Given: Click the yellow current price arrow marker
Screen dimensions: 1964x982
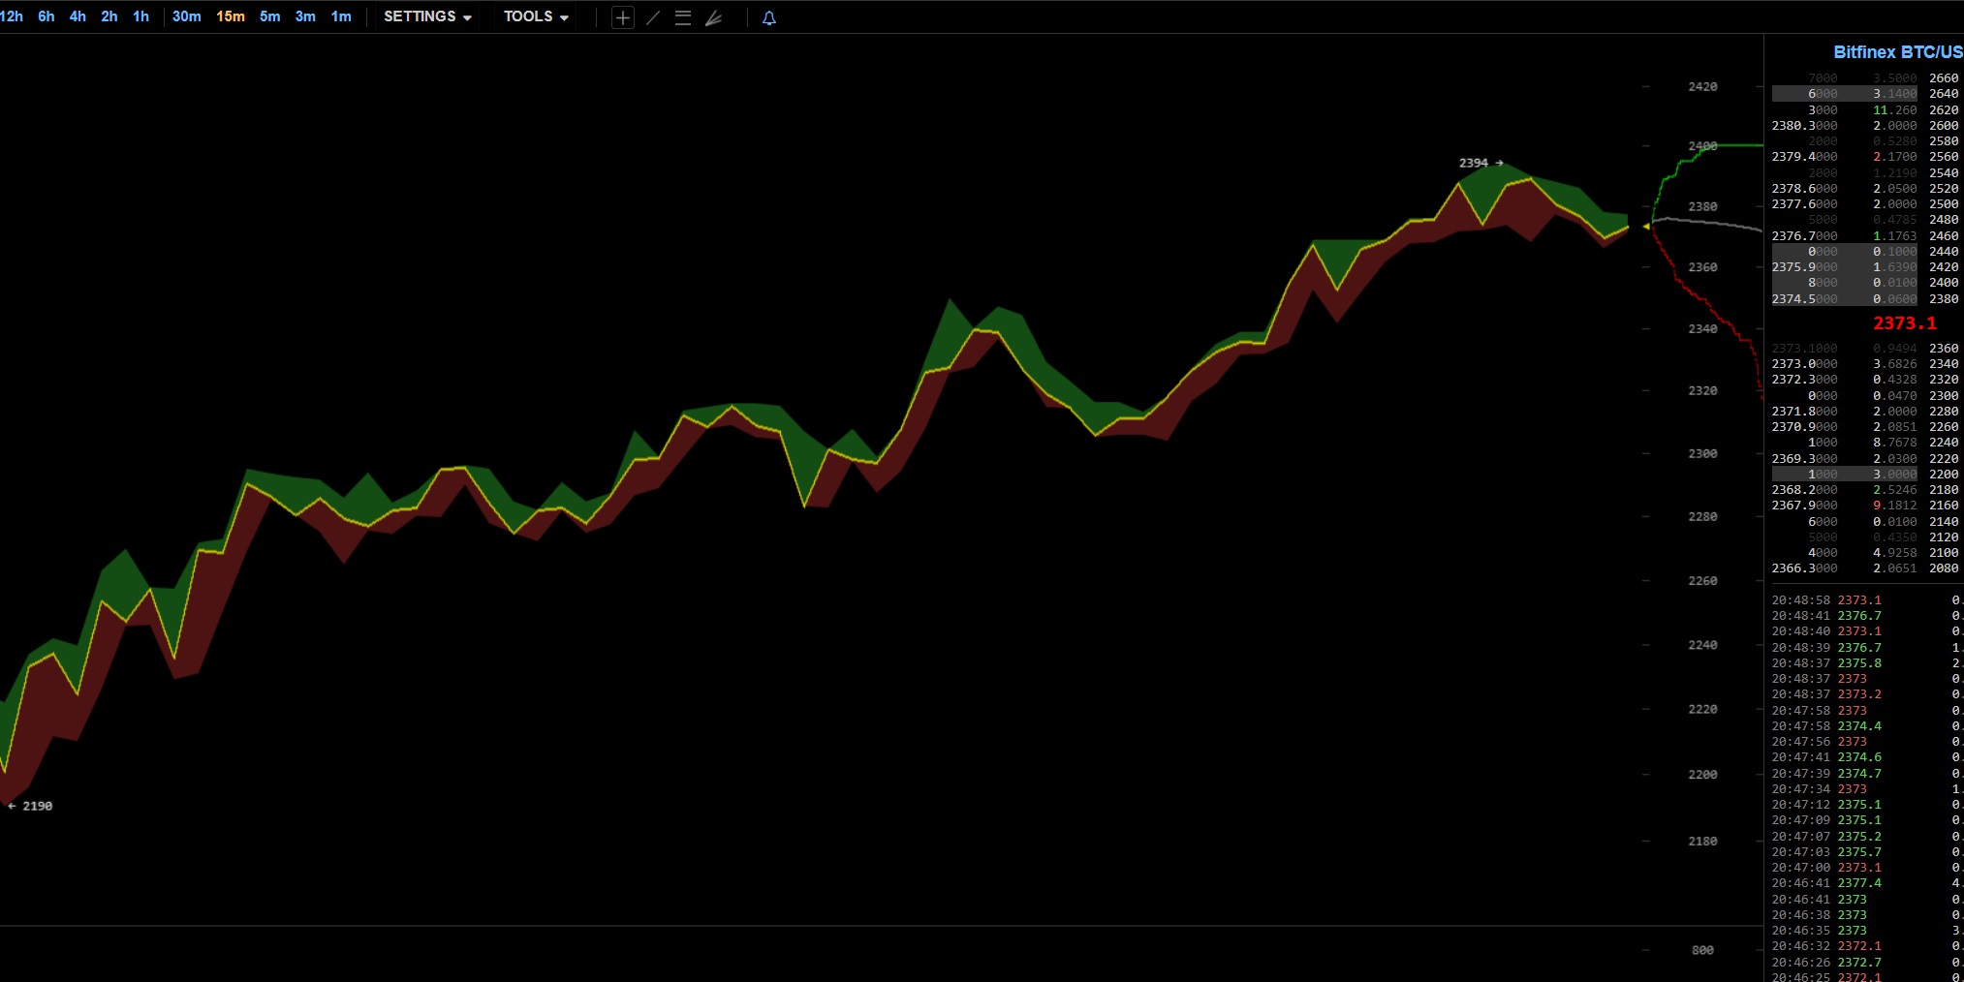Looking at the screenshot, I should tap(1646, 227).
